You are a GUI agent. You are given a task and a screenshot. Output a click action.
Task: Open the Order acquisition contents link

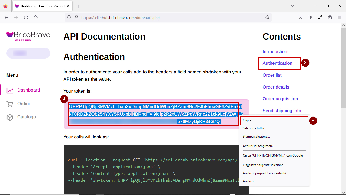[x=280, y=99]
